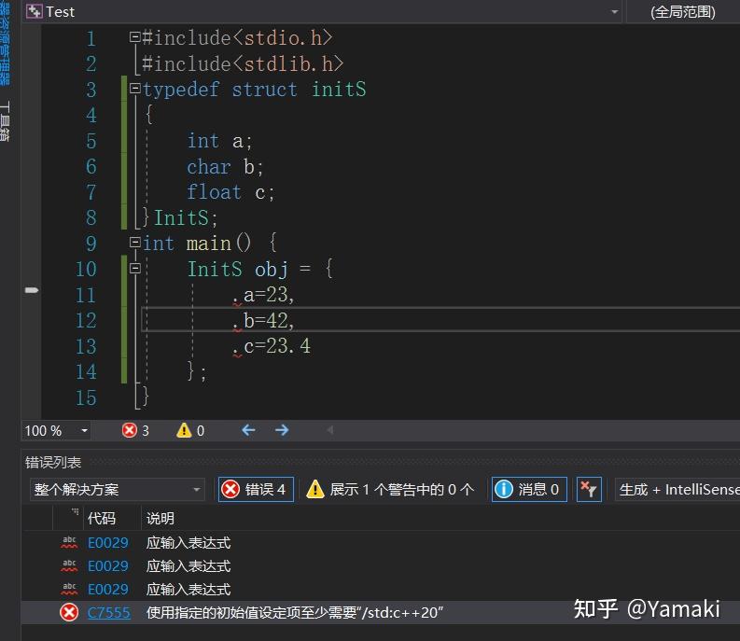The image size is (740, 641).
Task: Open the 工具箱 side tab
Action: (6, 121)
